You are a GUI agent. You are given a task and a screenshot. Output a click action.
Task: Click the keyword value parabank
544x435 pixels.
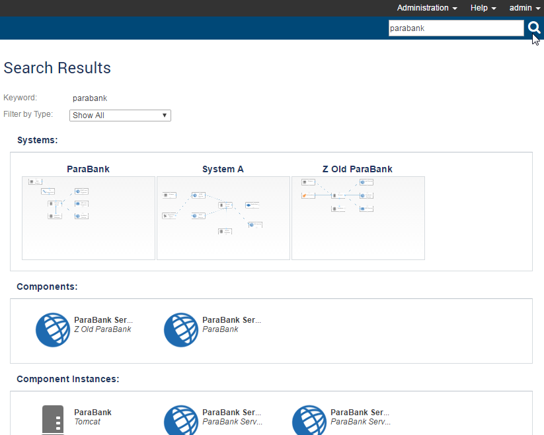[x=90, y=98]
